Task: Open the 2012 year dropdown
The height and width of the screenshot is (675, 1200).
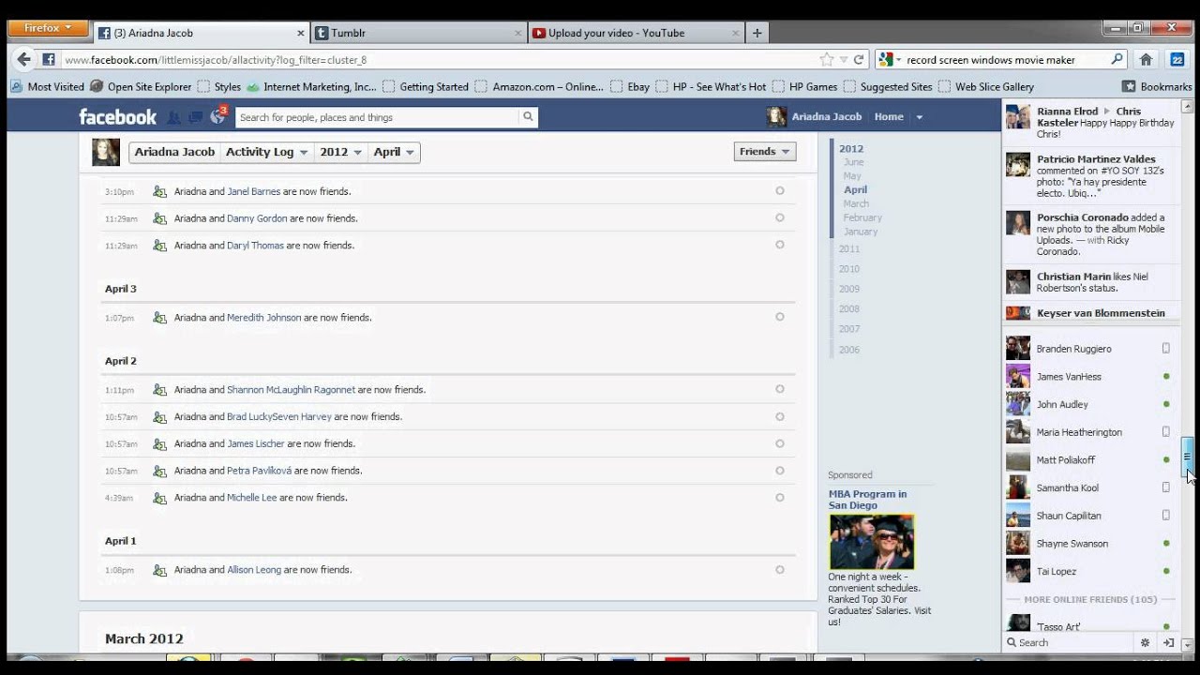Action: click(341, 152)
